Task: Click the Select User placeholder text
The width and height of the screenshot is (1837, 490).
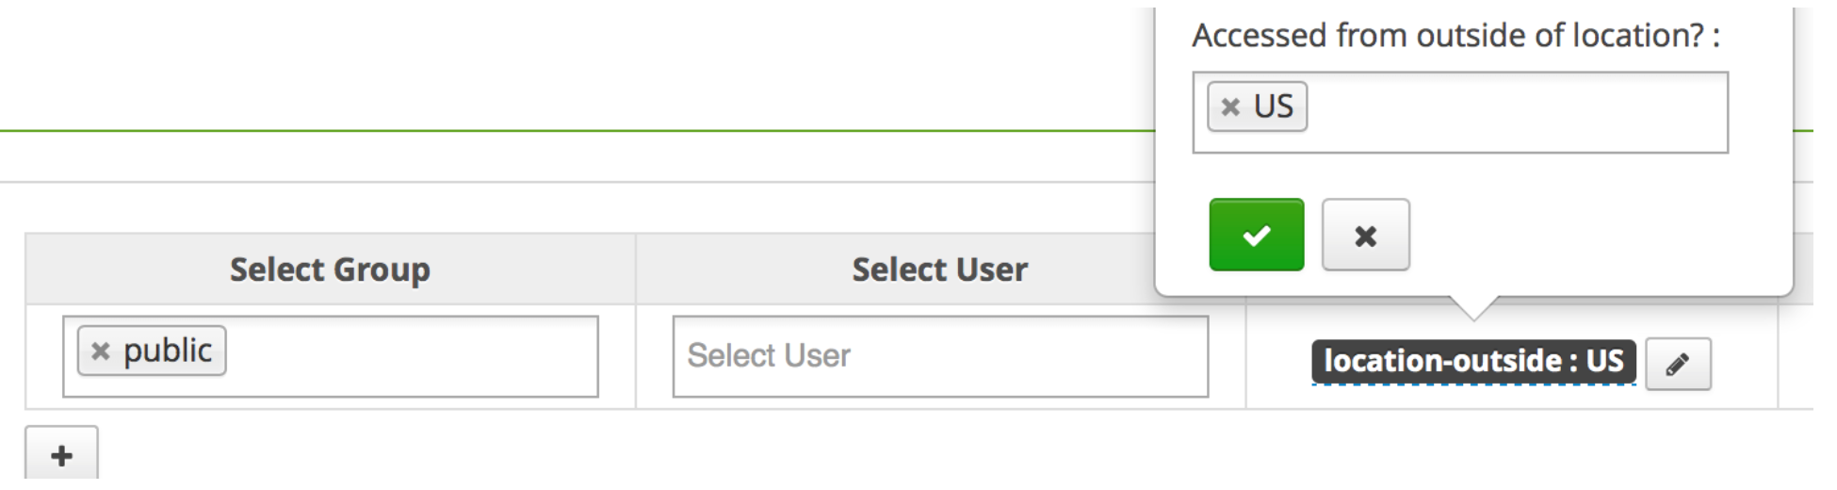Action: click(769, 356)
